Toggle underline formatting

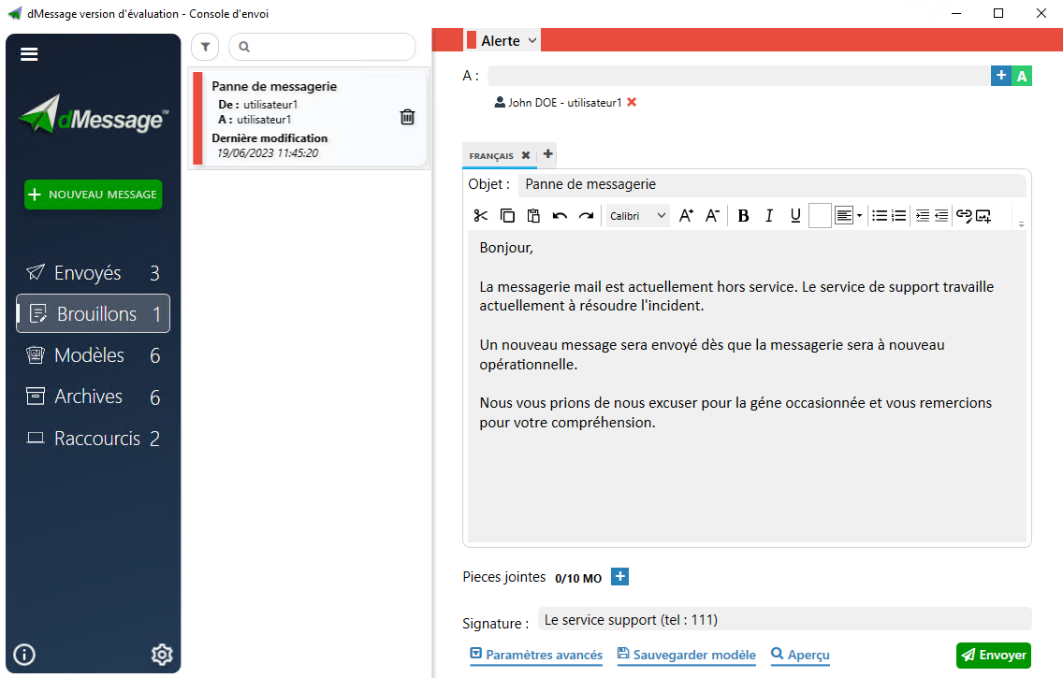[794, 215]
